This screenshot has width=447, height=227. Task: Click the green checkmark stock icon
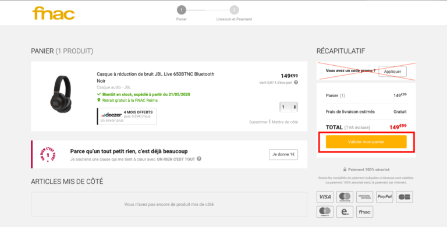(98, 94)
